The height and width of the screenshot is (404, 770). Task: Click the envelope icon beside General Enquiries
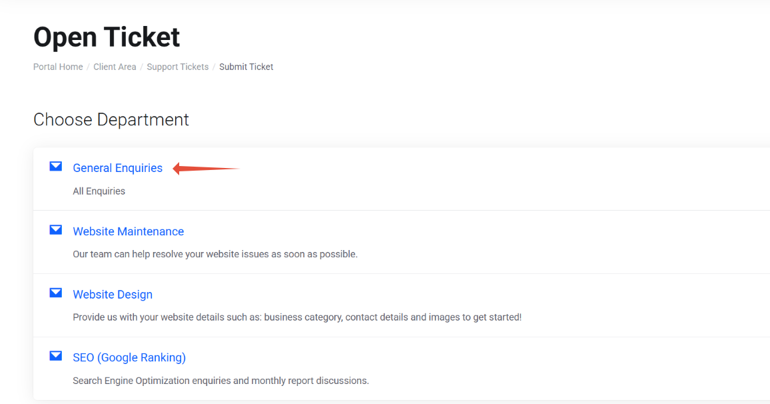(56, 167)
